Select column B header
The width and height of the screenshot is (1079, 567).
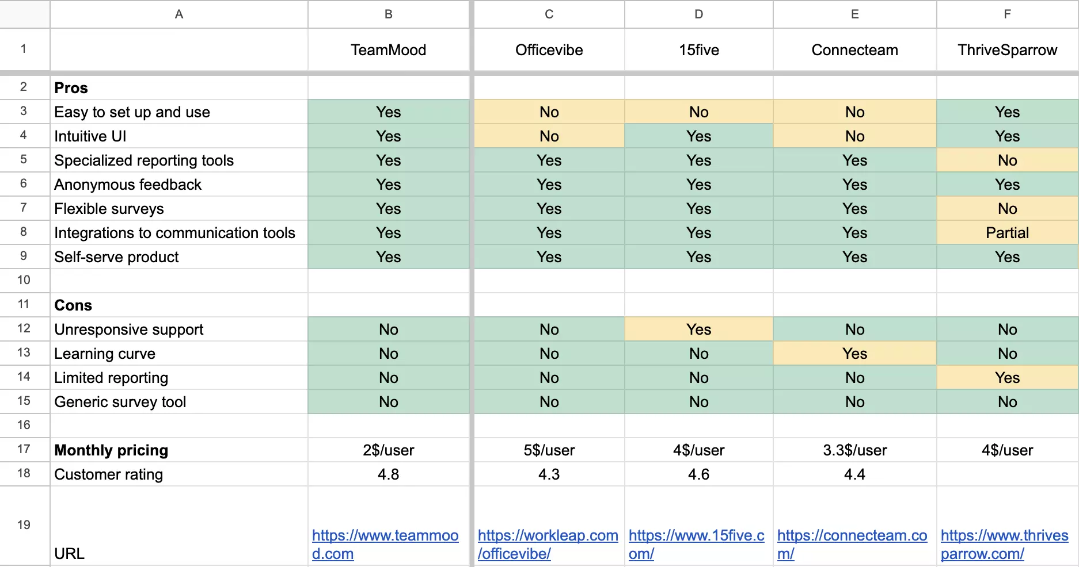tap(389, 14)
